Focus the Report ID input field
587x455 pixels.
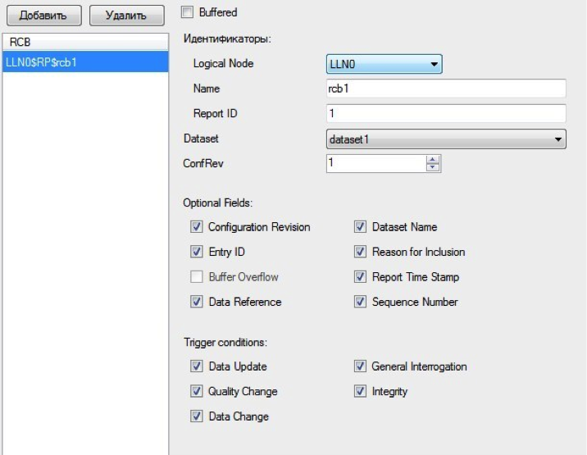446,113
